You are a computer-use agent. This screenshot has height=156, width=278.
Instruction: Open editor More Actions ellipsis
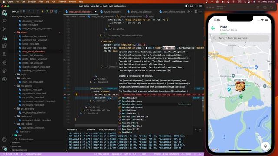(x=200, y=12)
